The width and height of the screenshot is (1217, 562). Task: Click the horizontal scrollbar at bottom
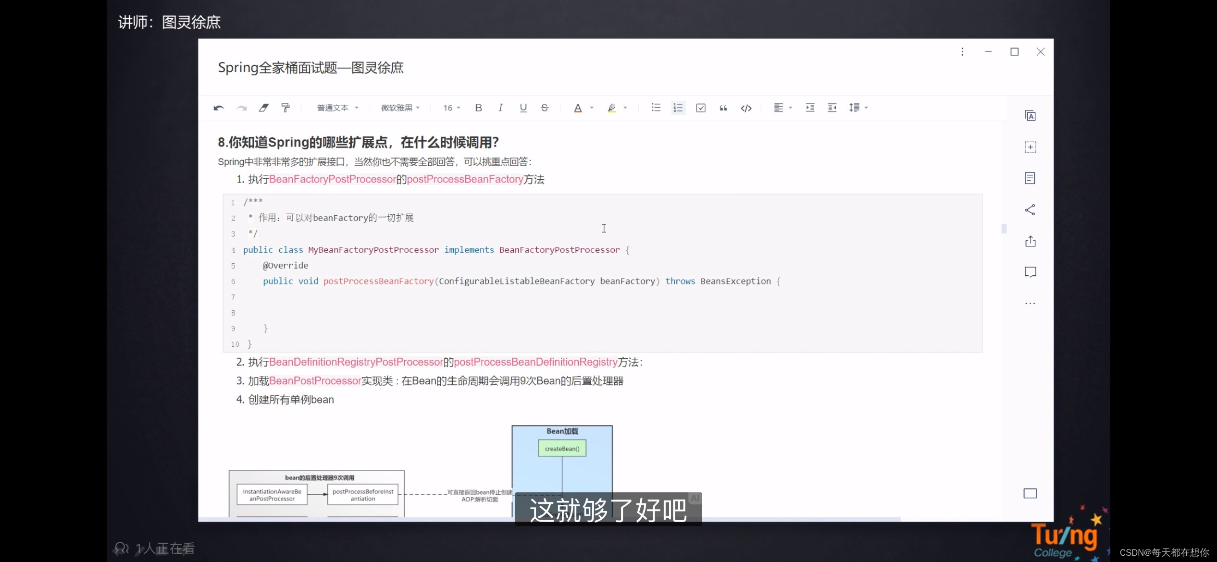pyautogui.click(x=549, y=519)
